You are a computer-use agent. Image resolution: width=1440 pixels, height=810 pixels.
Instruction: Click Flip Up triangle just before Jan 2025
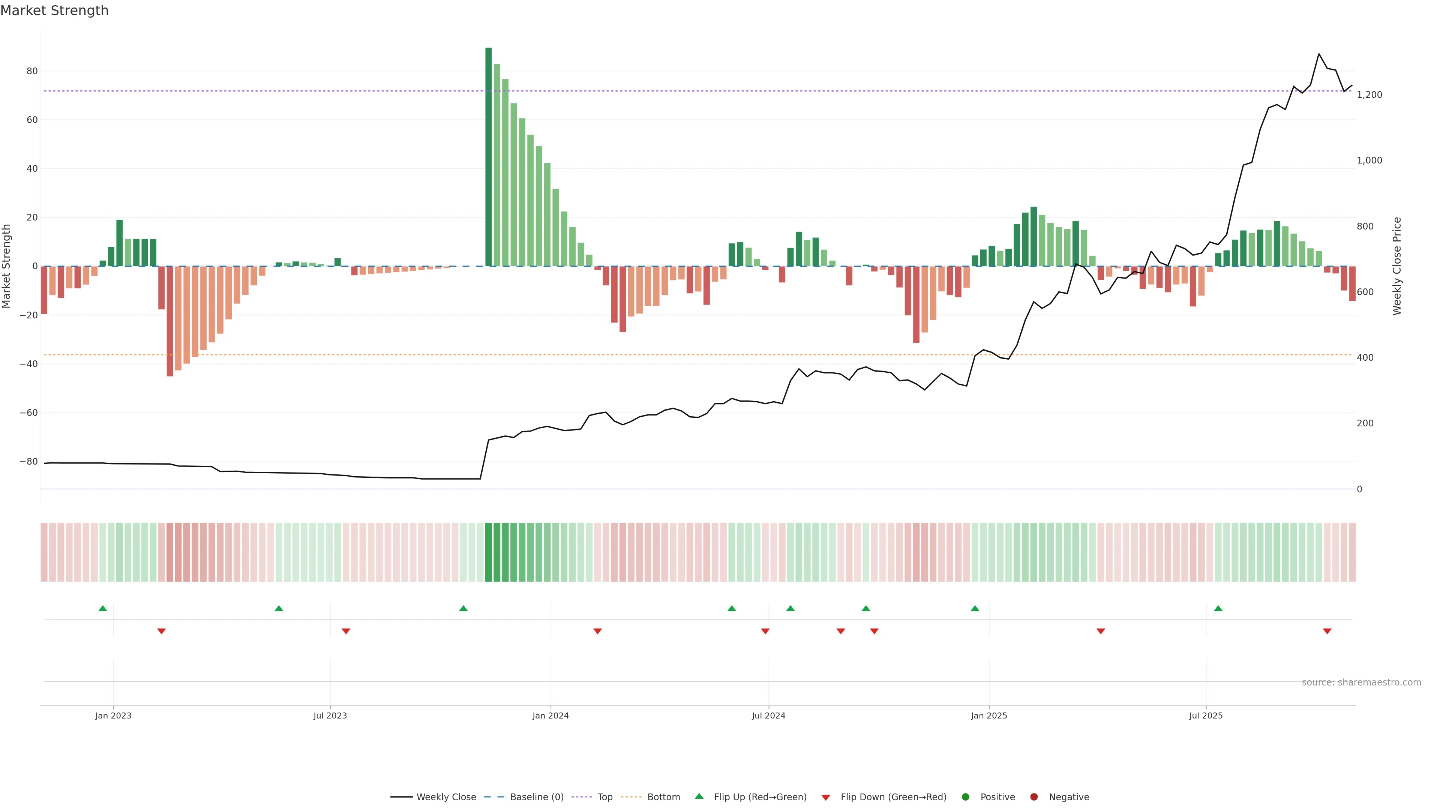coord(975,608)
